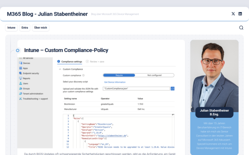
Task: Click the blog tagline about Device Management
Action: (x=115, y=14)
